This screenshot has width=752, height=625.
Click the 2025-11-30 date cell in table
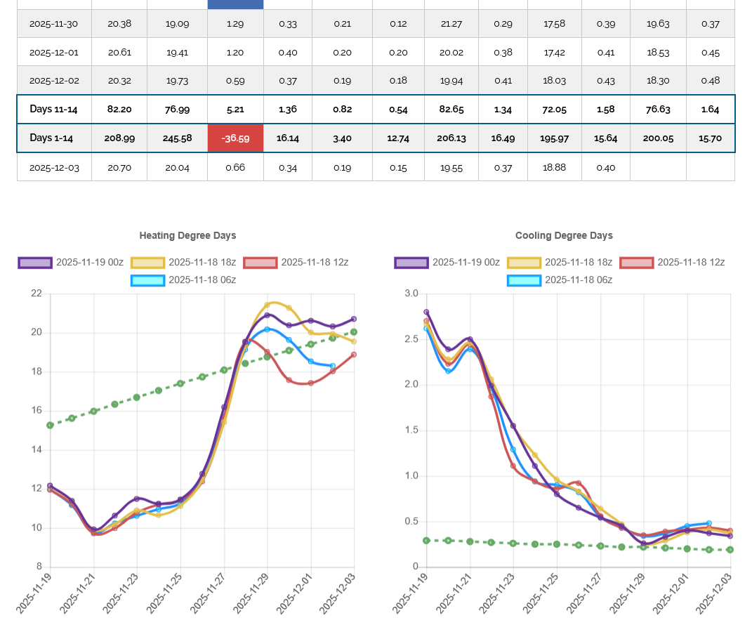(54, 24)
